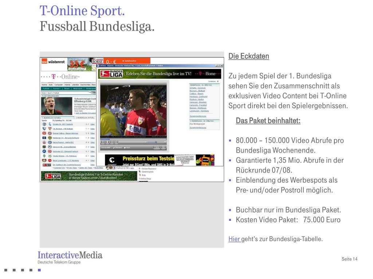This screenshot has height=279, width=373.
Task: Click the Elf des Tages link
Action: [x=72, y=168]
